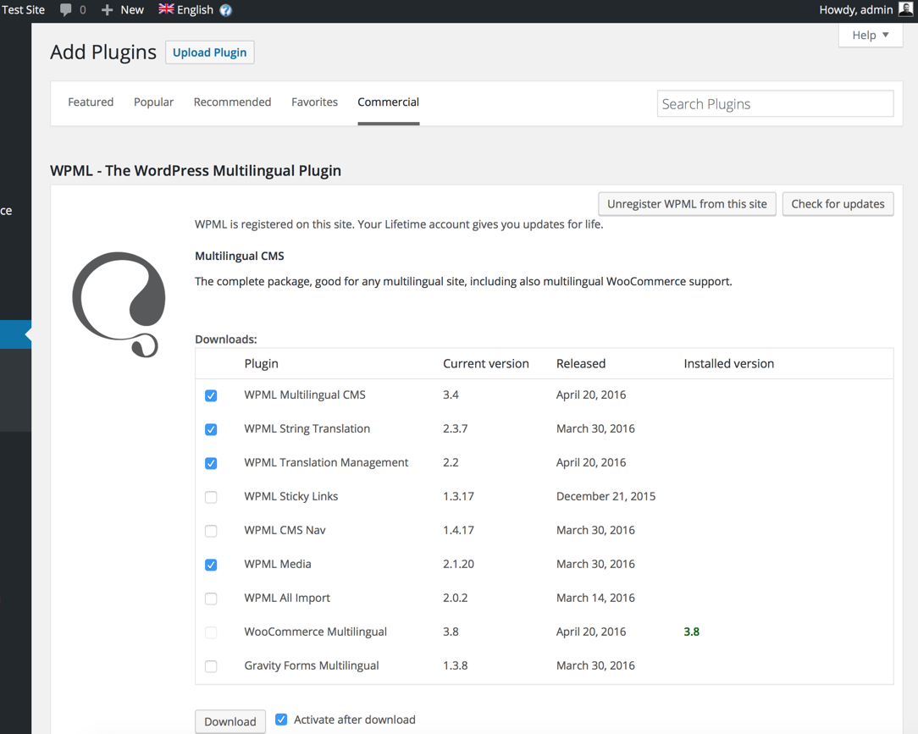Screen dimensions: 918x734
Task: Click the 2.3.7 version of String Translation
Action: pos(455,428)
